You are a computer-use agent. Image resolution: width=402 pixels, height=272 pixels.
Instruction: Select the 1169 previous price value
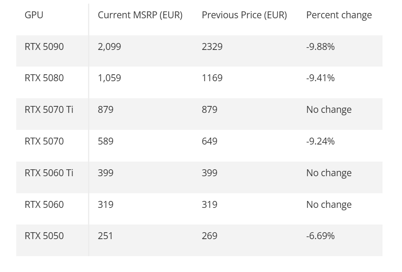[x=212, y=78]
